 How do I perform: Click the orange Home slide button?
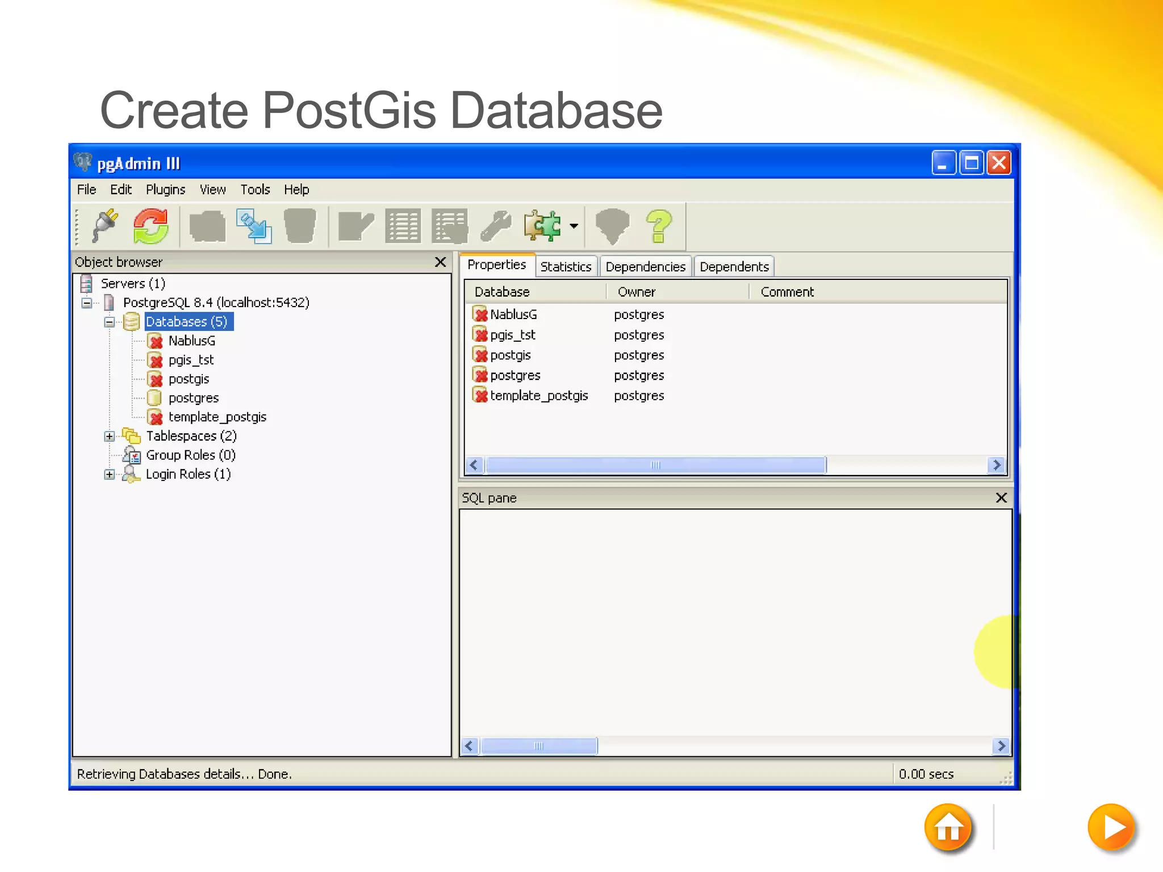[948, 828]
